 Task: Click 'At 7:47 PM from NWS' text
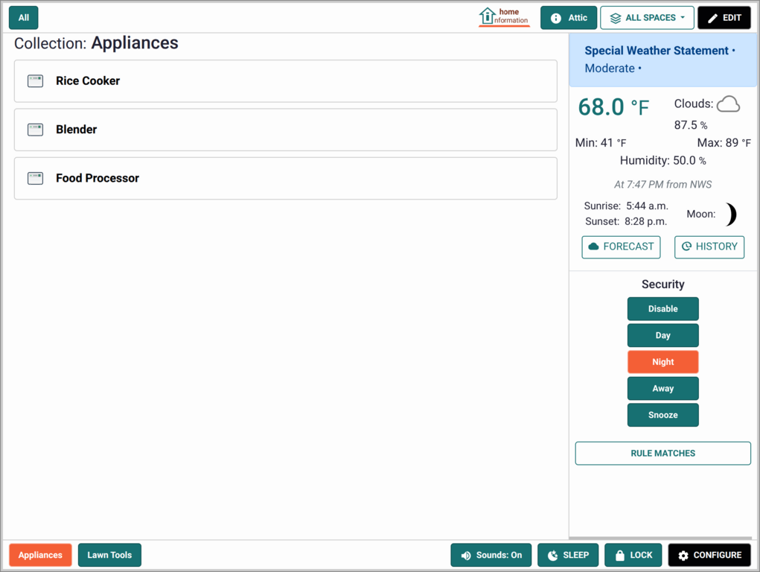(662, 185)
